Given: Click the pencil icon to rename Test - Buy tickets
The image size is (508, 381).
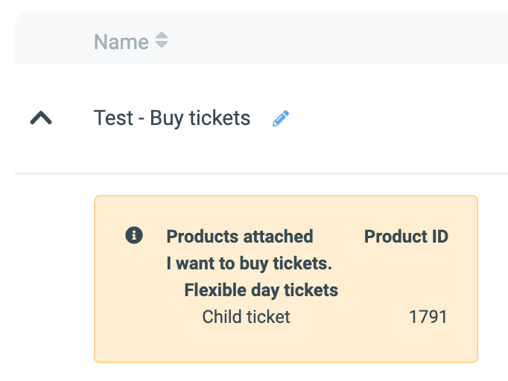Looking at the screenshot, I should pyautogui.click(x=281, y=118).
